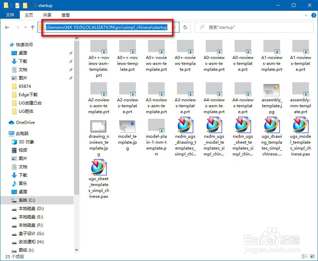
Task: Switch to the 共享 ribbon tab
Action: click(x=47, y=15)
